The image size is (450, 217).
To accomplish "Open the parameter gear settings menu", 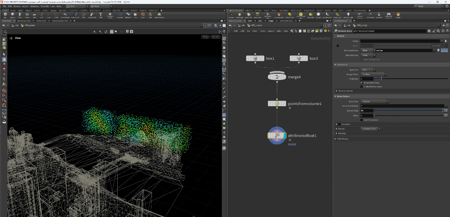I will (429, 31).
